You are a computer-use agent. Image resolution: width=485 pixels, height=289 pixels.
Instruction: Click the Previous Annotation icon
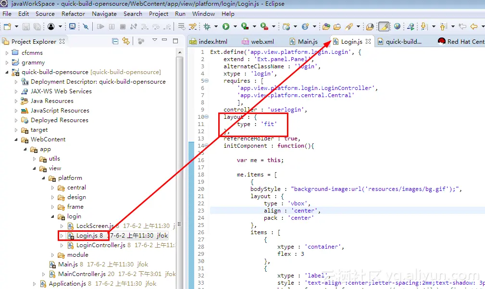click(444, 26)
